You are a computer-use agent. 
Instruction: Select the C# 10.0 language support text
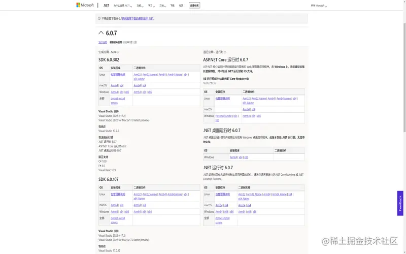(103, 162)
